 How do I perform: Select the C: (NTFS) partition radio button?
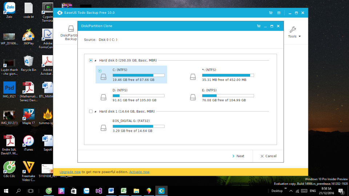(100, 71)
